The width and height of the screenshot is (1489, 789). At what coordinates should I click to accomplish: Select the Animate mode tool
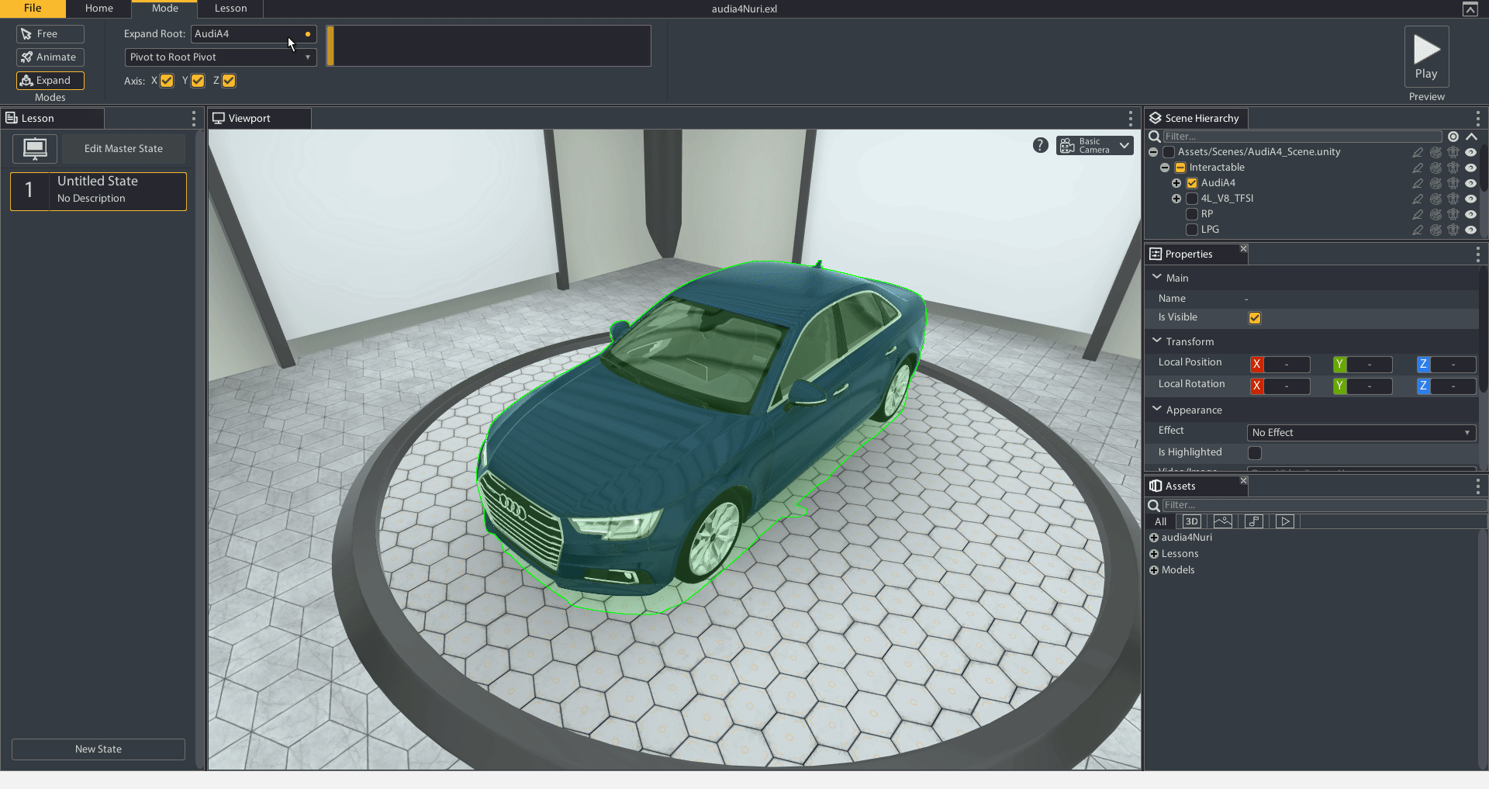[50, 57]
